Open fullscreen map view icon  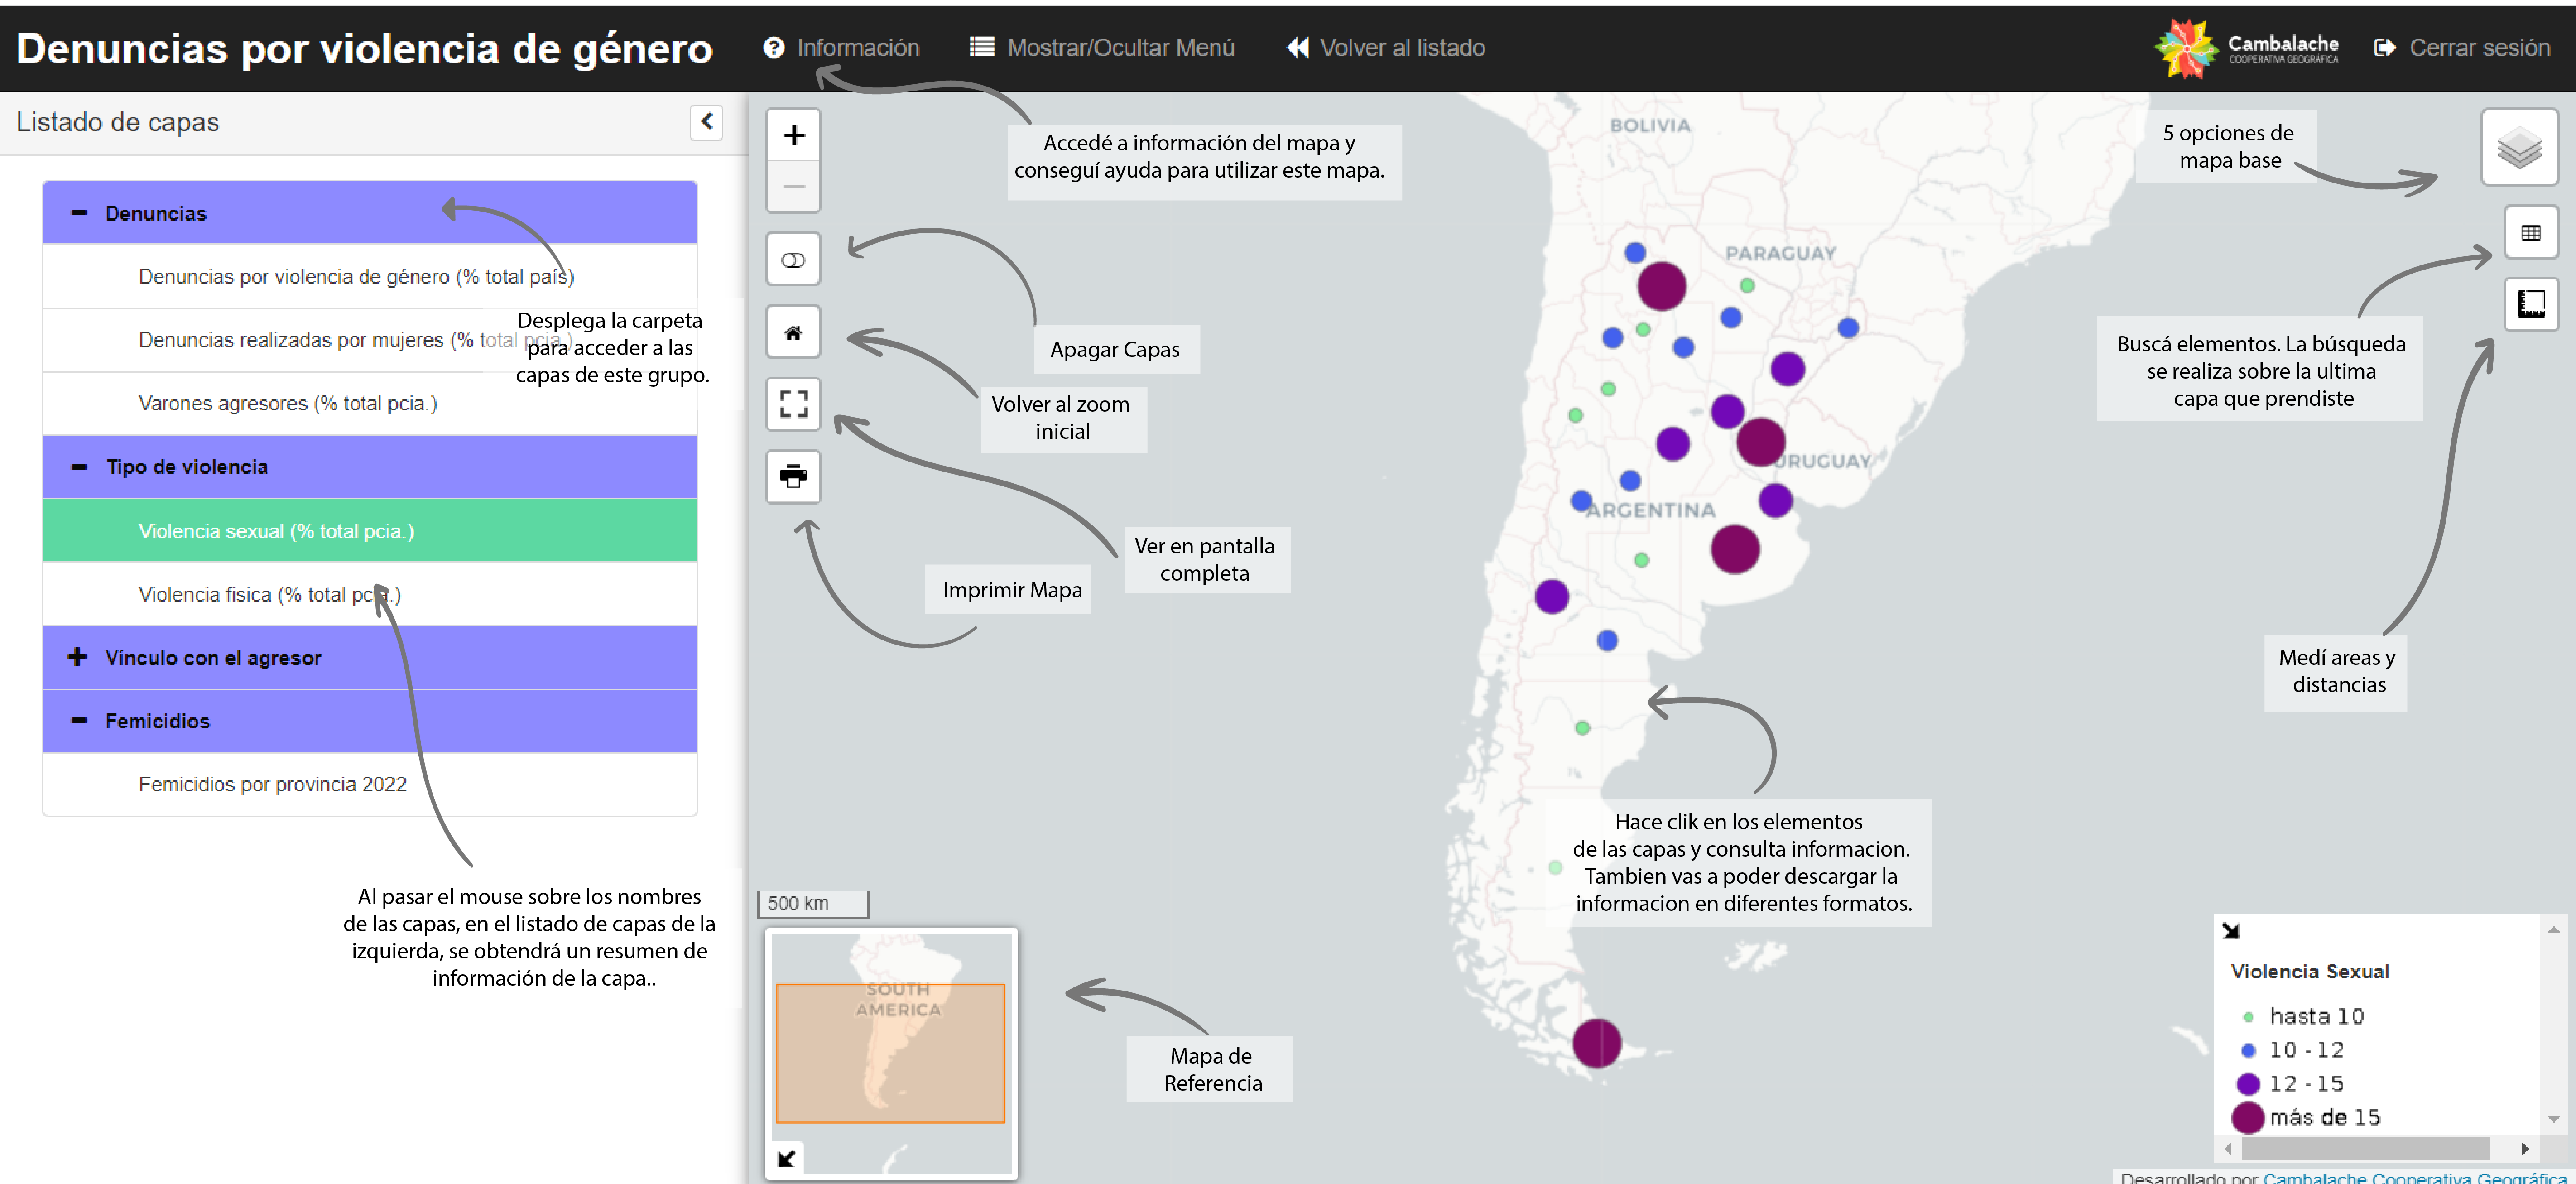(x=793, y=404)
